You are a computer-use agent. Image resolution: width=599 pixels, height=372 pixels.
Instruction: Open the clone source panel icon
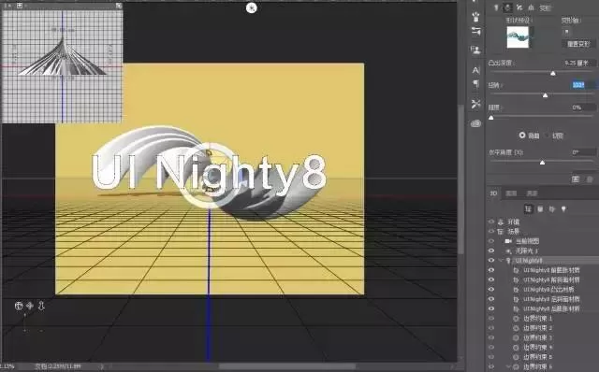(x=475, y=50)
